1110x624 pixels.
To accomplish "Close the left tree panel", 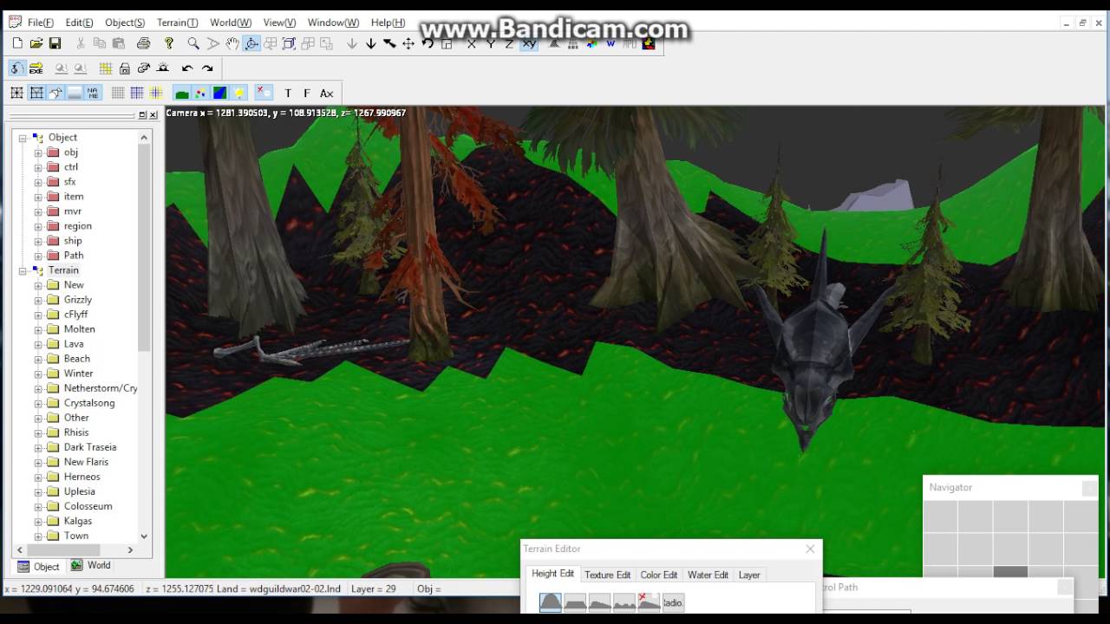I will click(x=153, y=114).
